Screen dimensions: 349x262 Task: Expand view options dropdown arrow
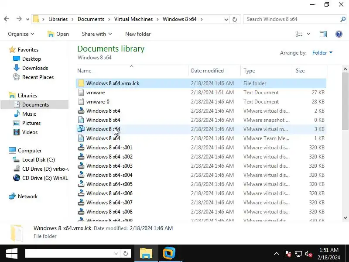(308, 34)
